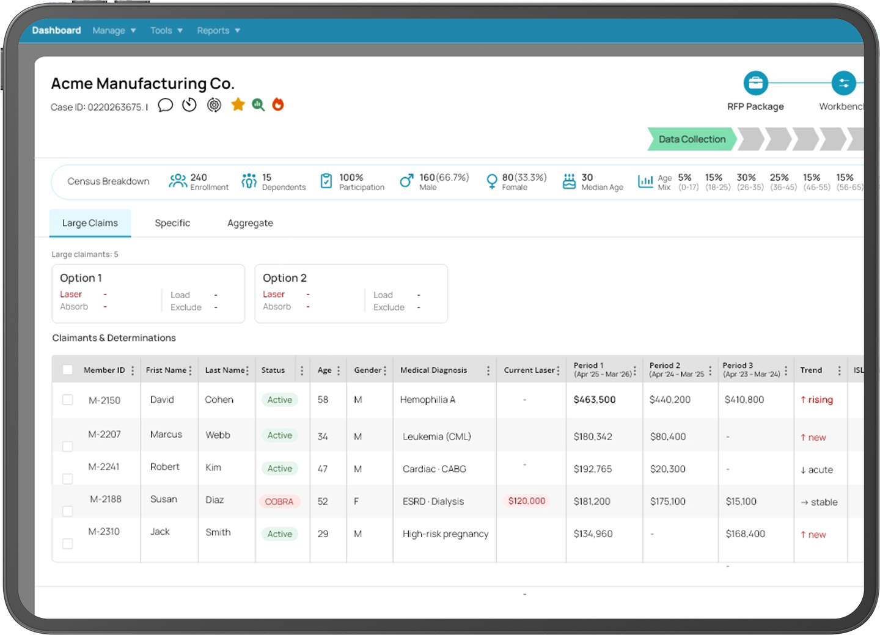Click the Data Collection progress stage
Image resolution: width=880 pixels, height=635 pixels.
[692, 139]
